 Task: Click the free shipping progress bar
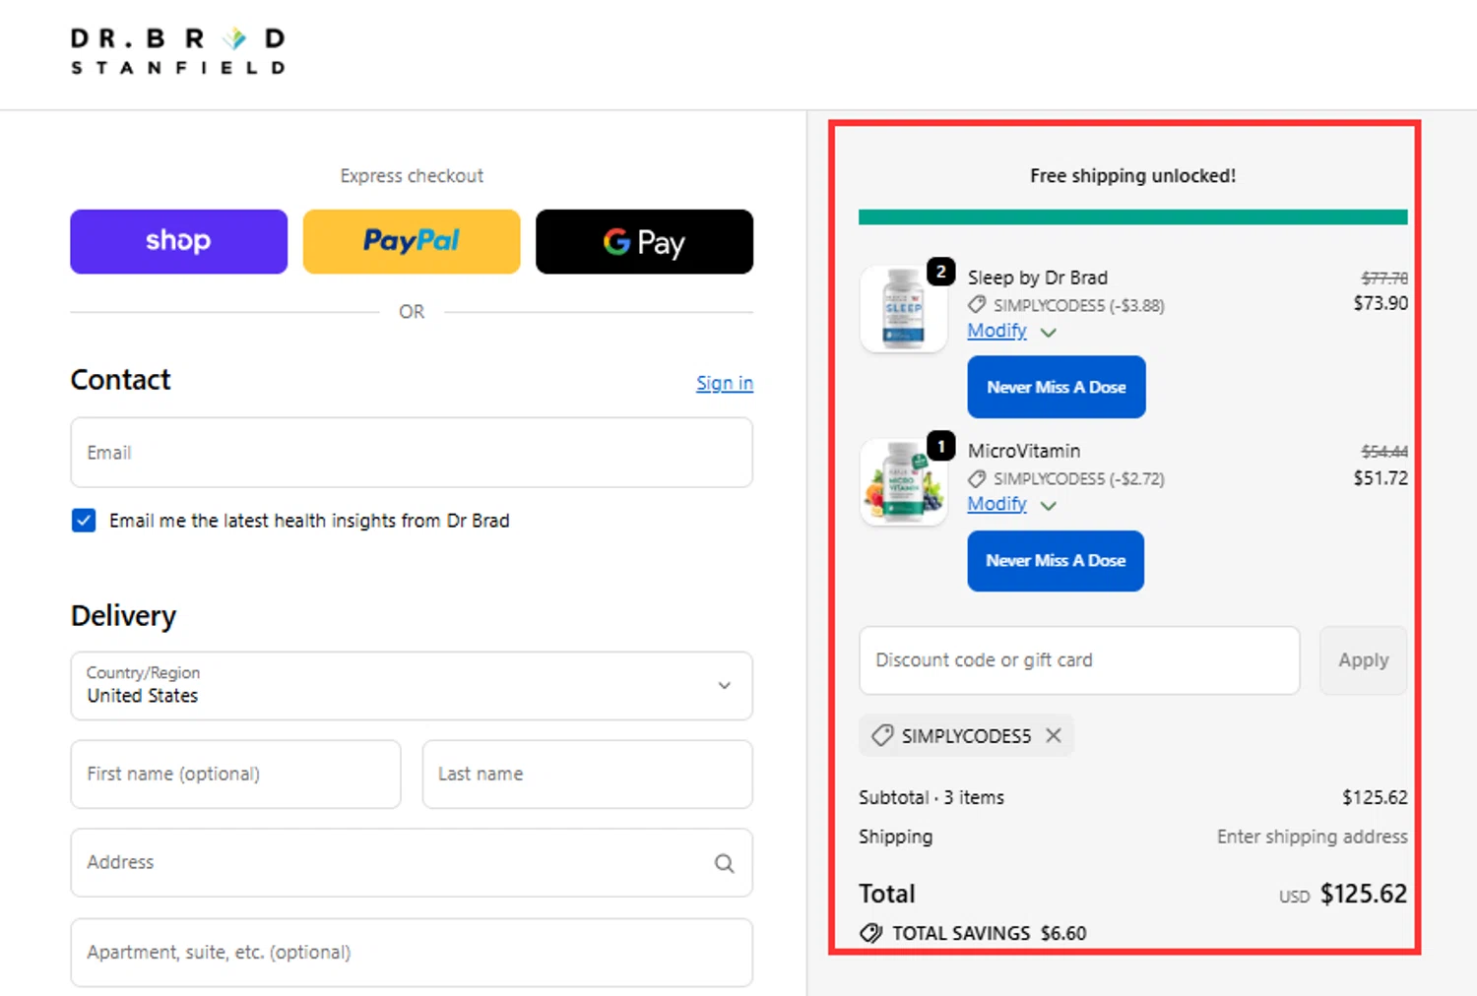[1132, 217]
